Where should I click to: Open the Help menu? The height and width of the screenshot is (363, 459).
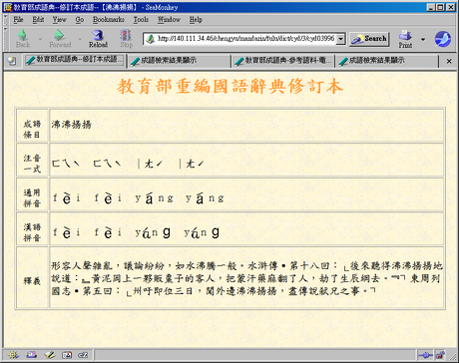click(x=196, y=20)
